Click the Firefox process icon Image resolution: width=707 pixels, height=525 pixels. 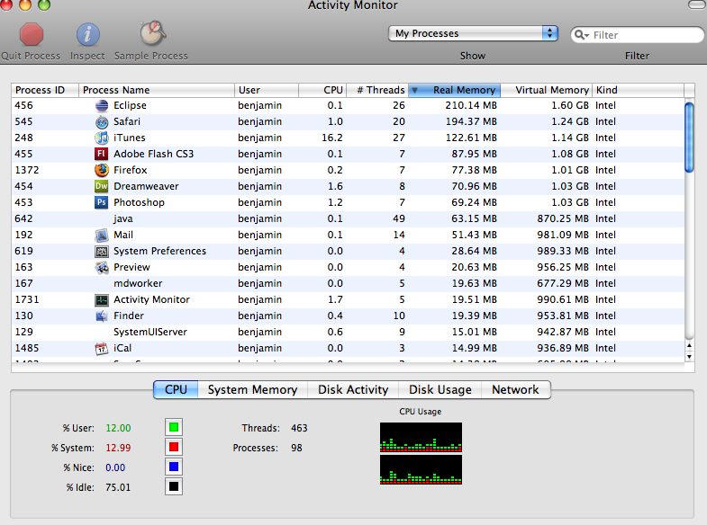102,170
